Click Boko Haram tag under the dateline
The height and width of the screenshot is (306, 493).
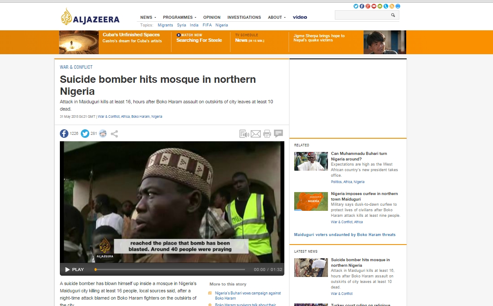click(141, 117)
